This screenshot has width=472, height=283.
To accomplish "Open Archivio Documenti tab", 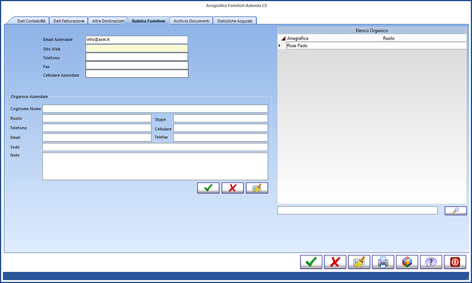I will coord(191,21).
